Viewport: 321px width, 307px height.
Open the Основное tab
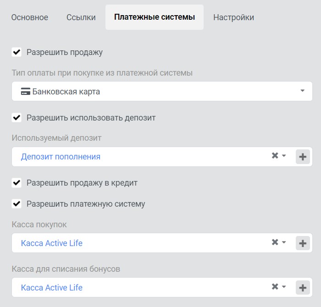[x=30, y=17]
